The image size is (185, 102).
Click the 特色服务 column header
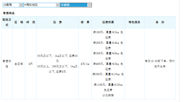[x=134, y=22]
